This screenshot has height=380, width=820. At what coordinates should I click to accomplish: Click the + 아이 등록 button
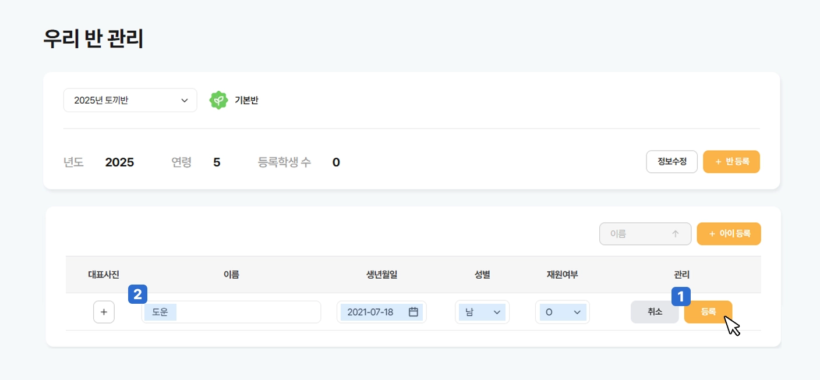click(729, 234)
